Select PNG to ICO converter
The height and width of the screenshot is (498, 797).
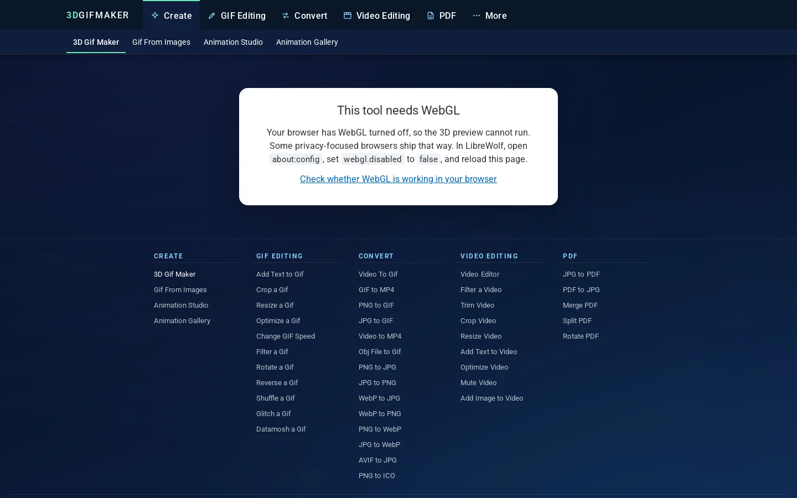pyautogui.click(x=377, y=475)
